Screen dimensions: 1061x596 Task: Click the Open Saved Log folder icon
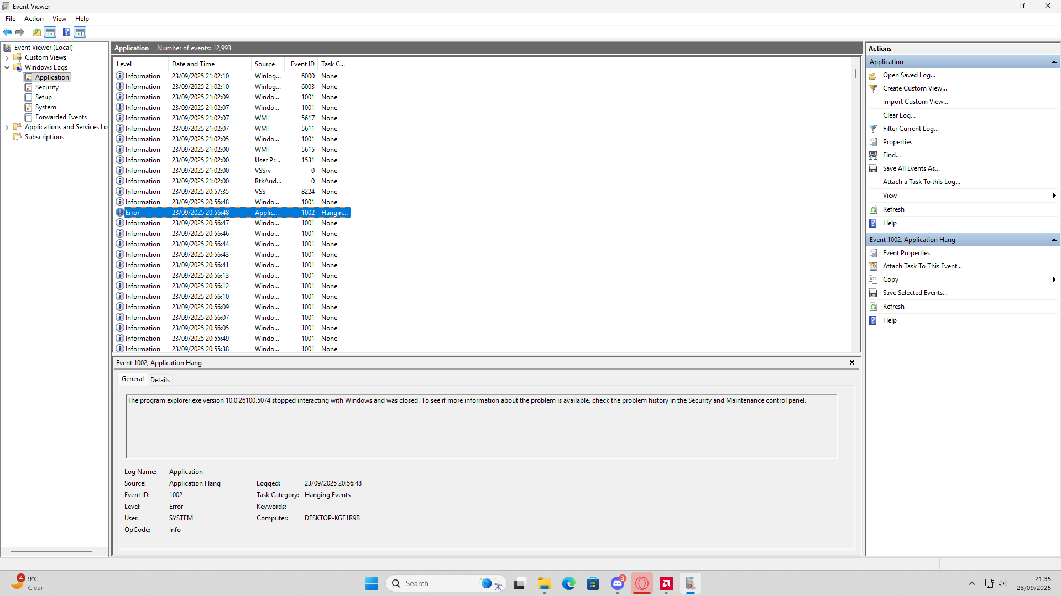[873, 75]
